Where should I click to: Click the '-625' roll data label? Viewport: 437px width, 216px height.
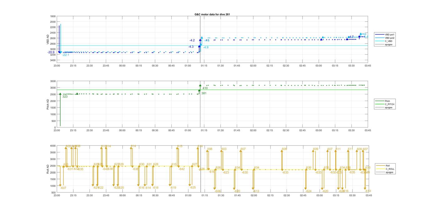193,187
